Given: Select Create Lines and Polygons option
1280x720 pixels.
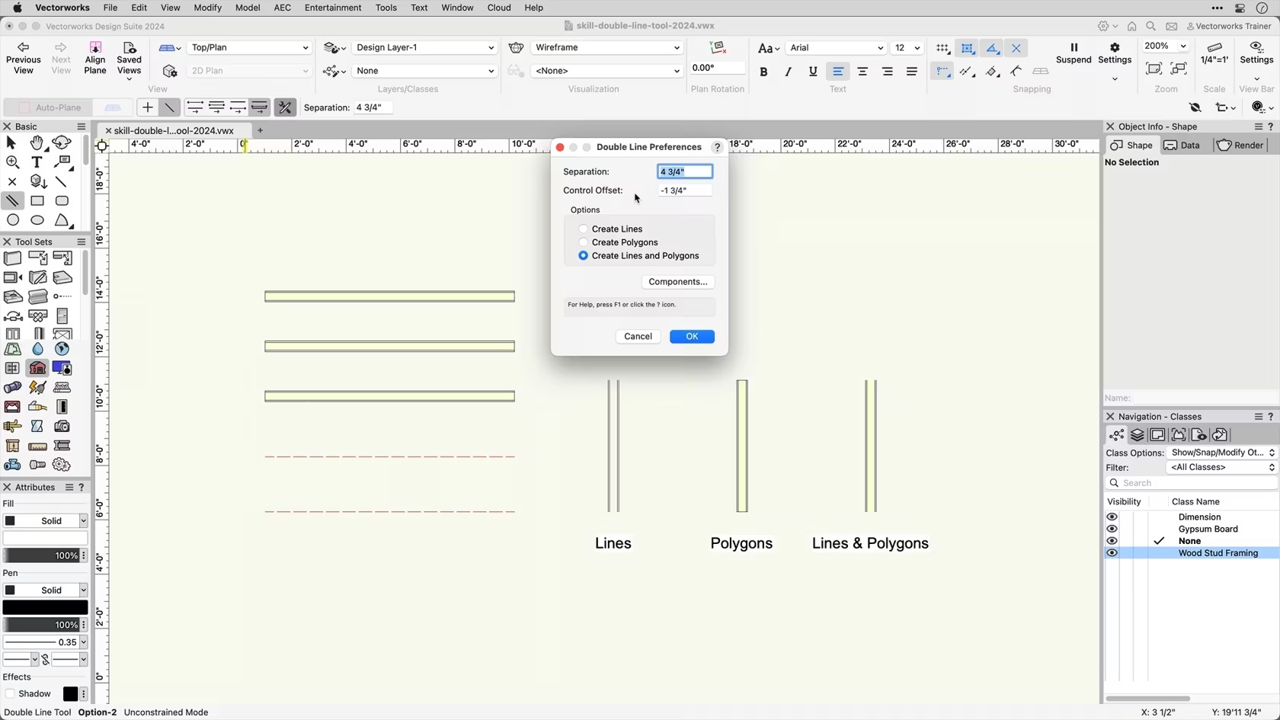Looking at the screenshot, I should (x=584, y=256).
